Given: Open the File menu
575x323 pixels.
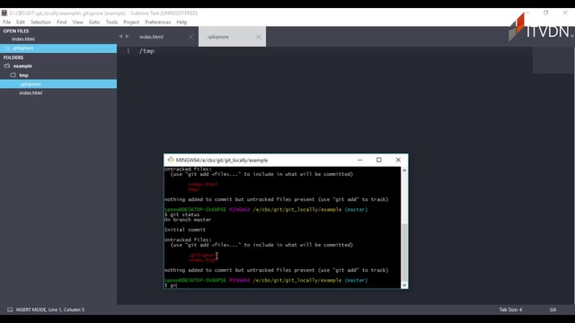Looking at the screenshot, I should 6,22.
